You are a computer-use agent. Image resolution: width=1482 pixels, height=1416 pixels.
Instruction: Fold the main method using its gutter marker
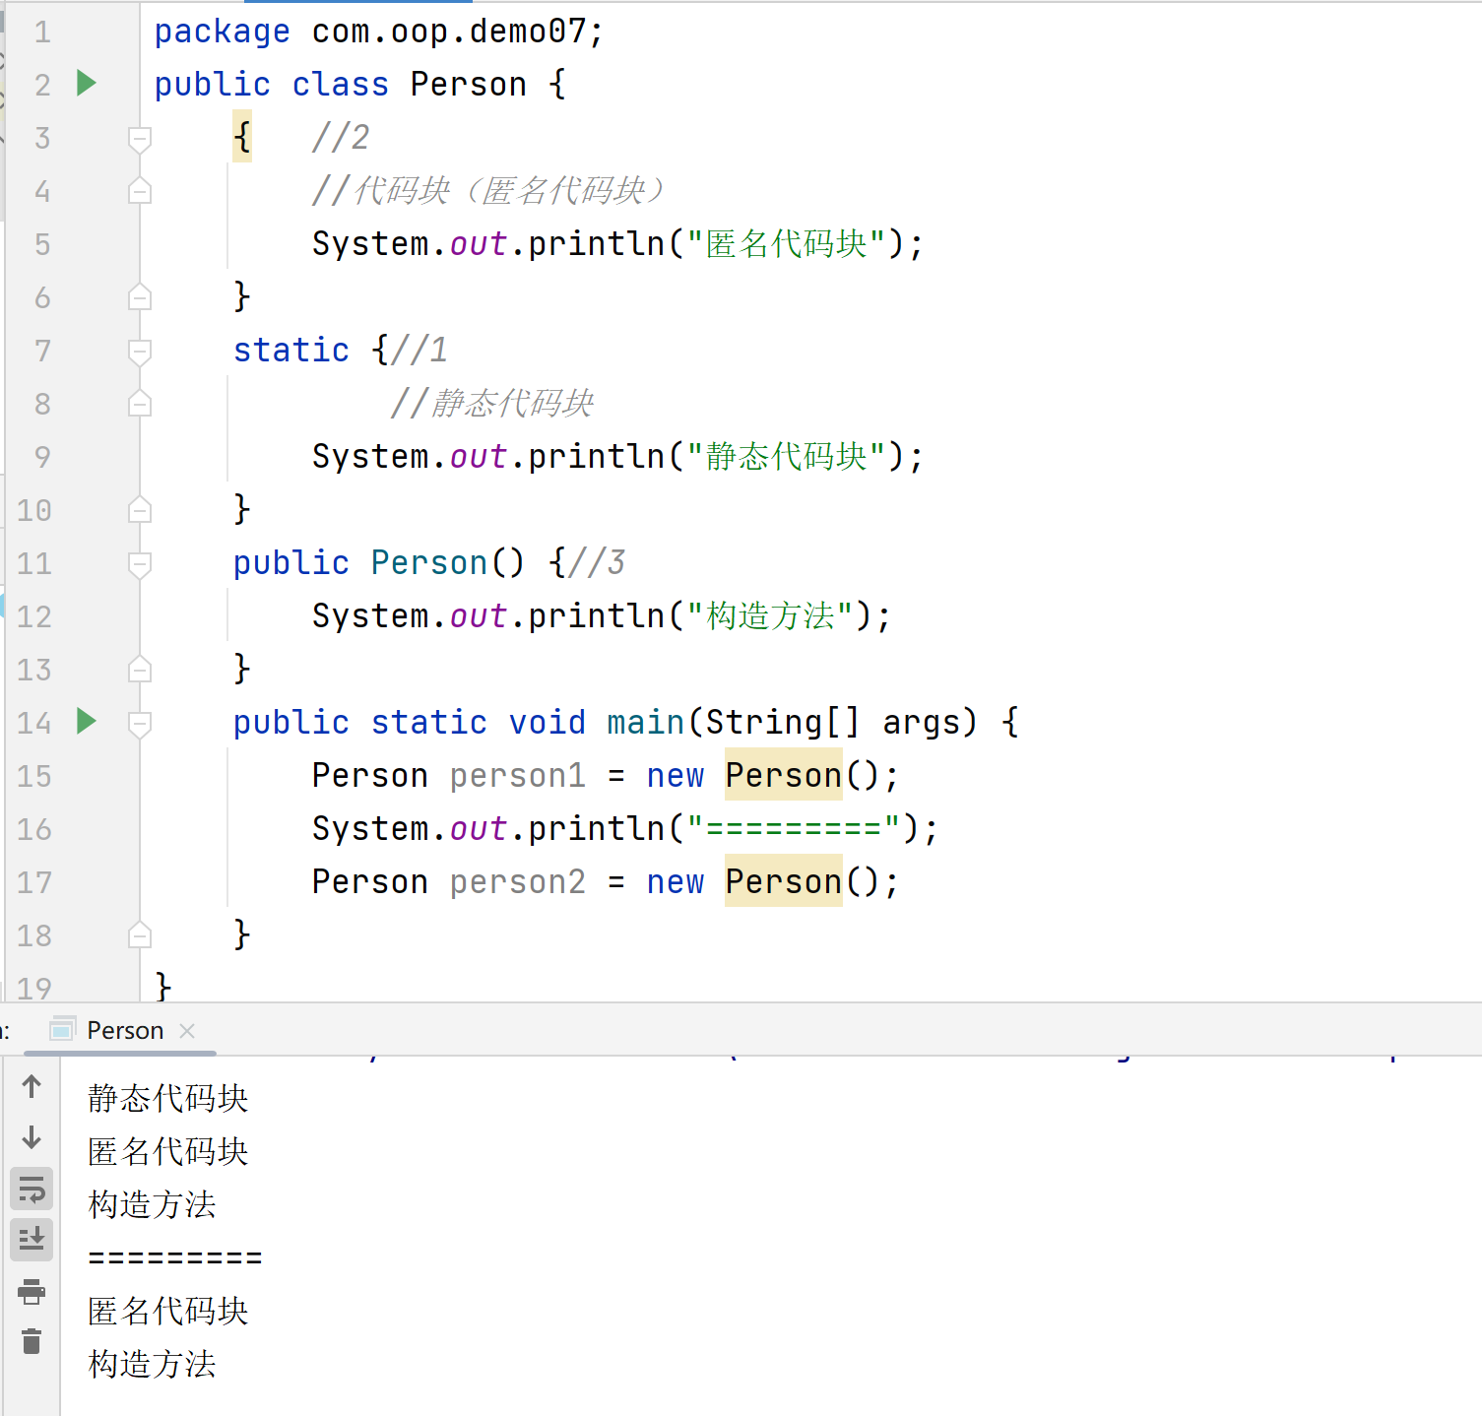coord(140,724)
